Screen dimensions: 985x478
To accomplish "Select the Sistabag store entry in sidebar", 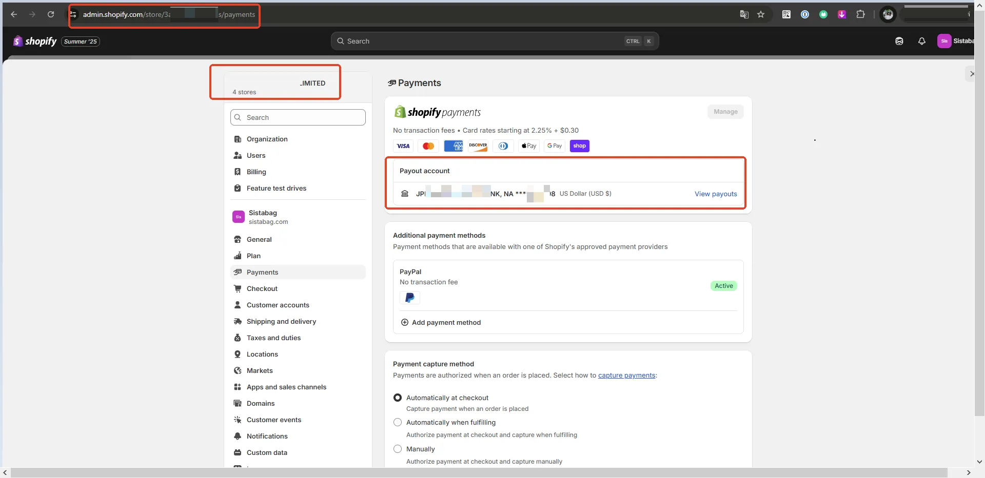I will tap(298, 217).
